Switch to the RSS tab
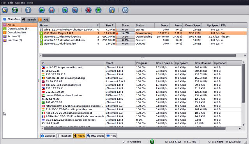This screenshot has width=249, height=144. tap(44, 19)
